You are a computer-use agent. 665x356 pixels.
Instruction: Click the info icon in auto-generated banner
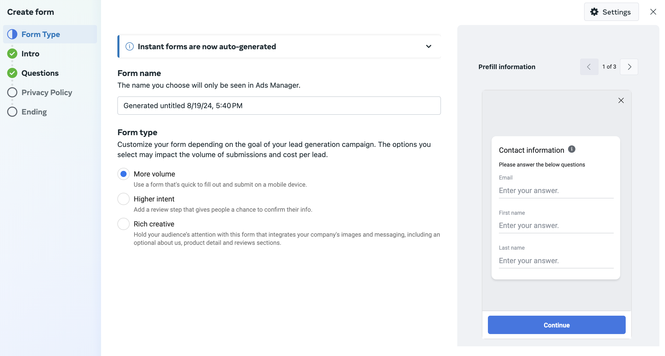tap(129, 46)
